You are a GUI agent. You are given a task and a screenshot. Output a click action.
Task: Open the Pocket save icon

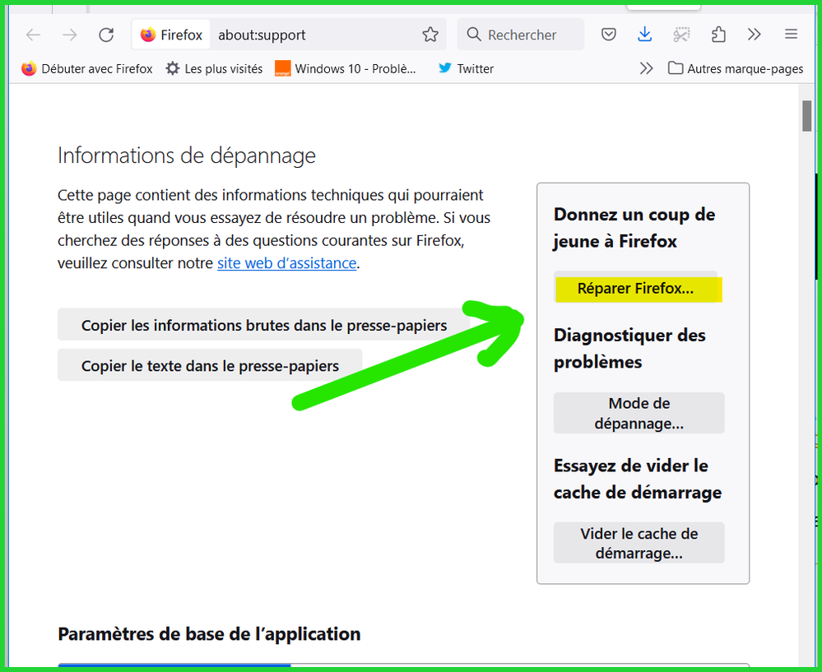tap(608, 35)
